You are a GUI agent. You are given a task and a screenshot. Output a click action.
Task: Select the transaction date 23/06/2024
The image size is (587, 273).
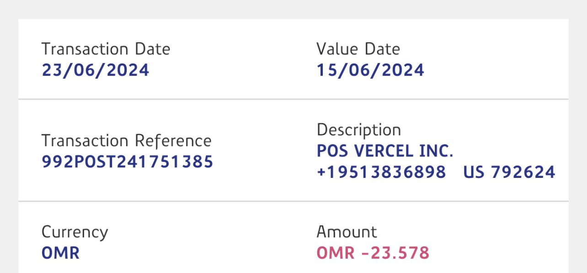(96, 70)
